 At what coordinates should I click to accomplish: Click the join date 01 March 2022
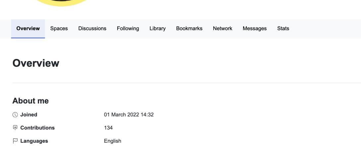(x=129, y=115)
